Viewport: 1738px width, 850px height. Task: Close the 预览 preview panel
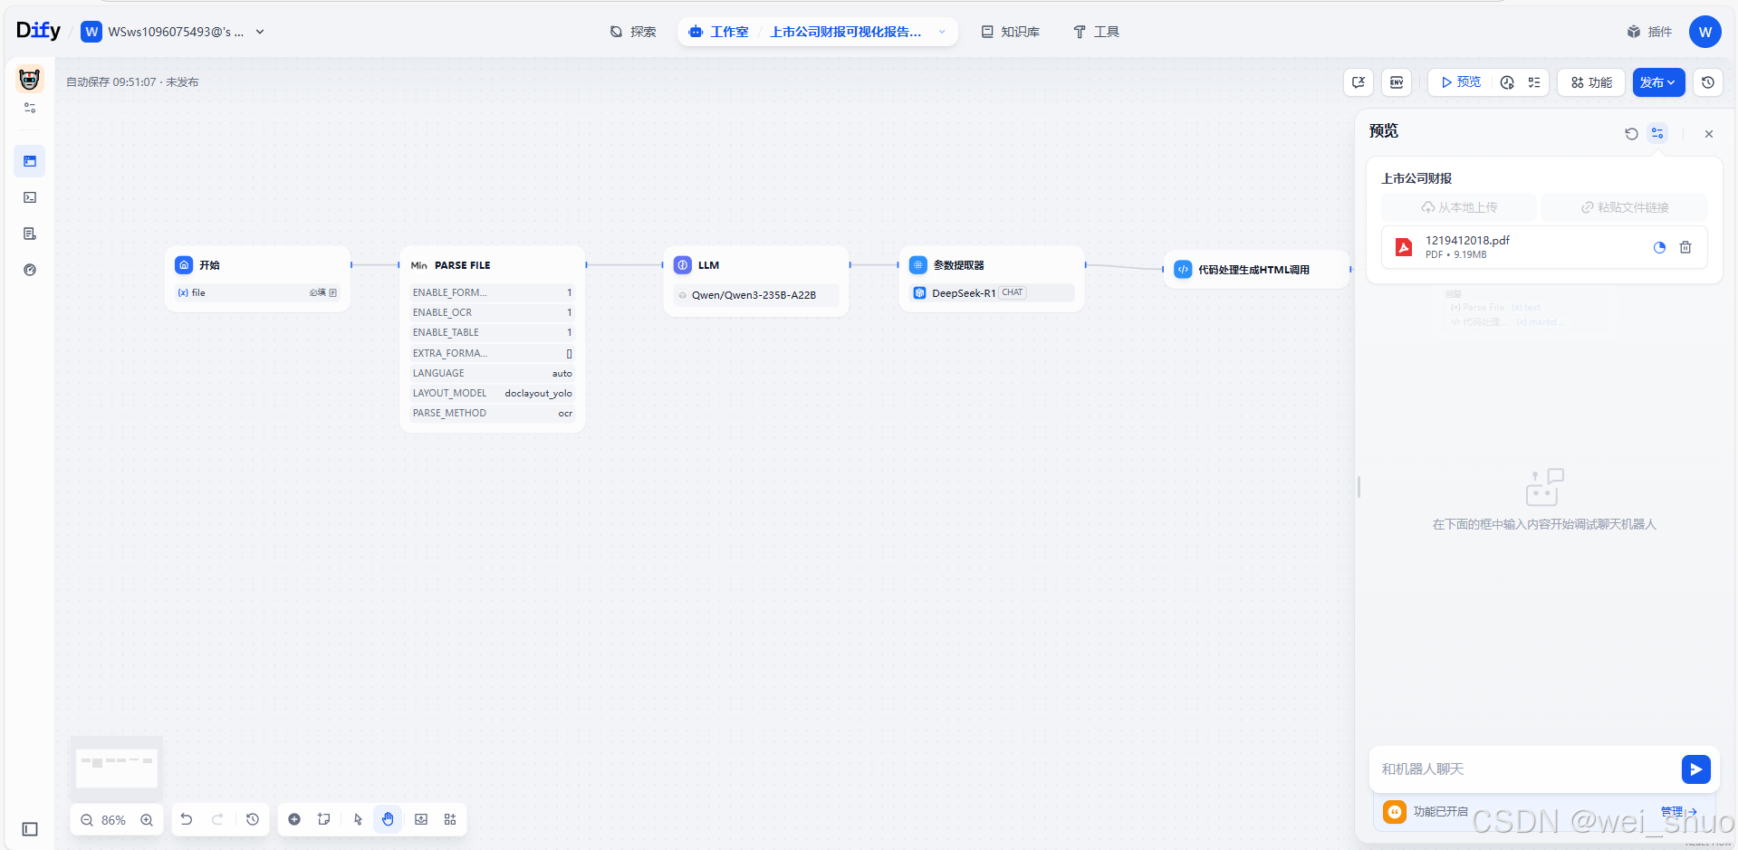click(1709, 134)
